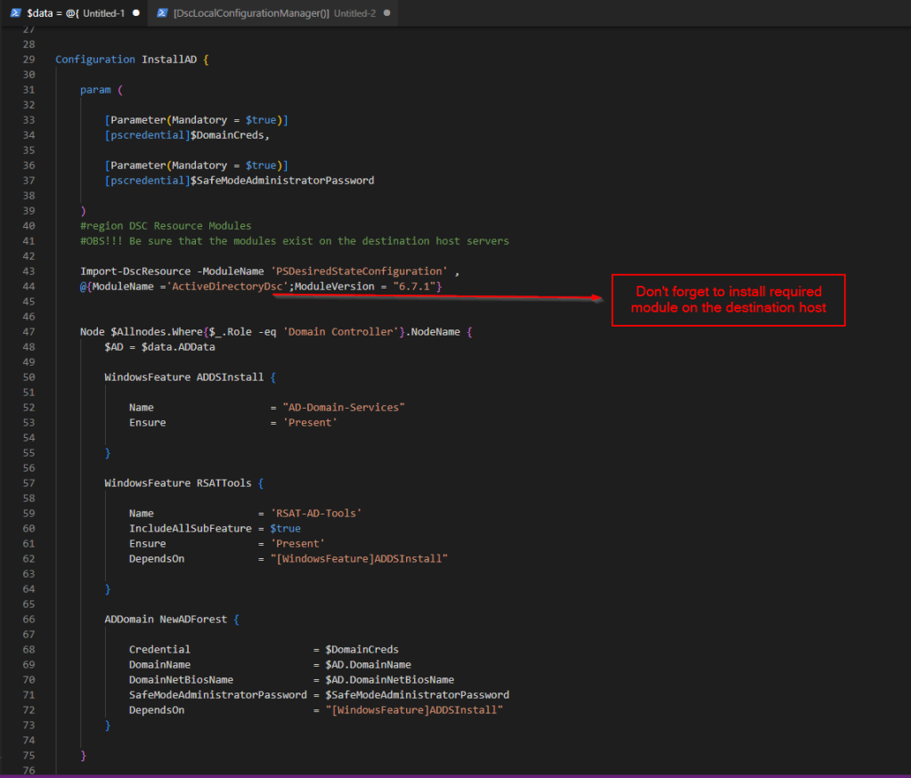This screenshot has height=778, width=911.
Task: Click the red 'Don't forget to install' note
Action: click(x=728, y=300)
